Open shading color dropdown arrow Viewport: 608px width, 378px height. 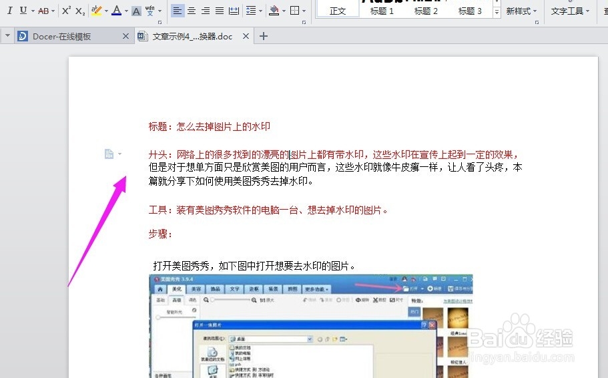point(284,11)
